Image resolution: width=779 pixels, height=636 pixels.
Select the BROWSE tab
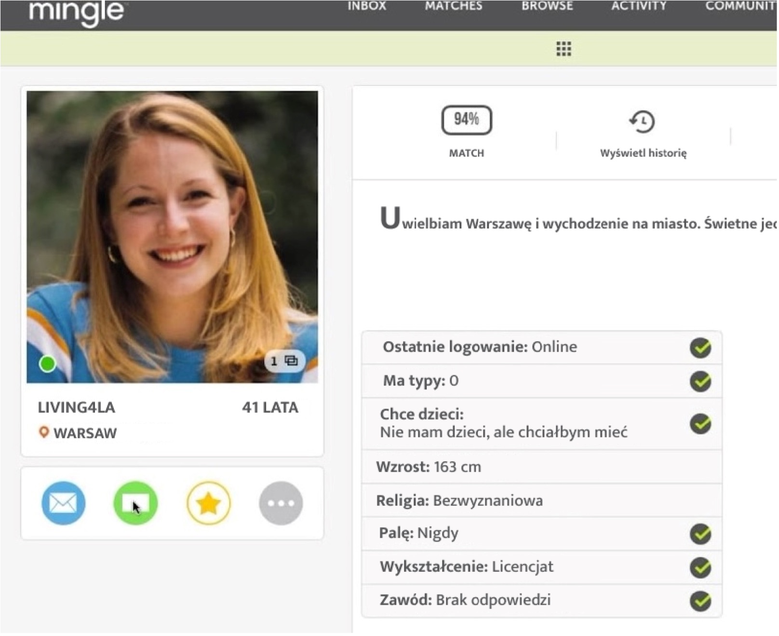(x=547, y=6)
